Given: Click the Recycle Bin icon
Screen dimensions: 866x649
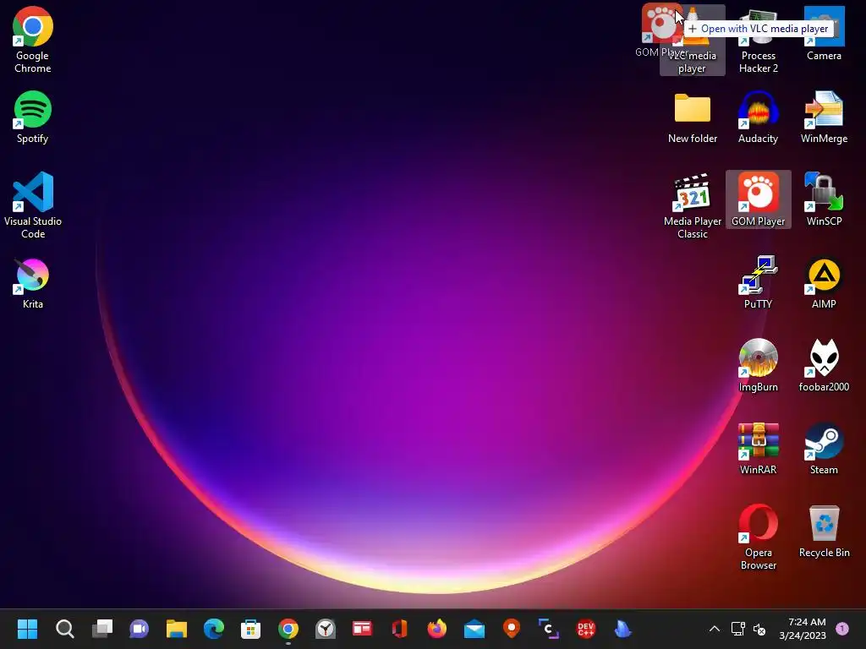Looking at the screenshot, I should [x=824, y=531].
